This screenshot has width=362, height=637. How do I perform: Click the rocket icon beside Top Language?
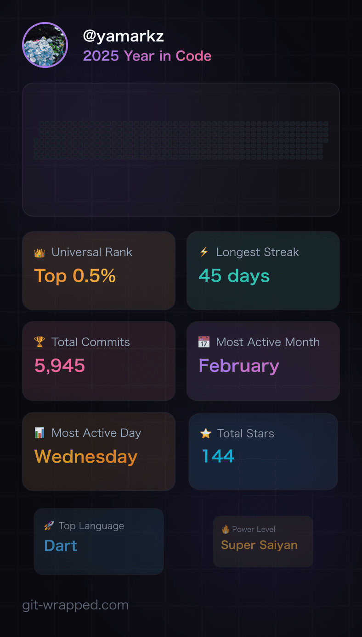pos(49,526)
